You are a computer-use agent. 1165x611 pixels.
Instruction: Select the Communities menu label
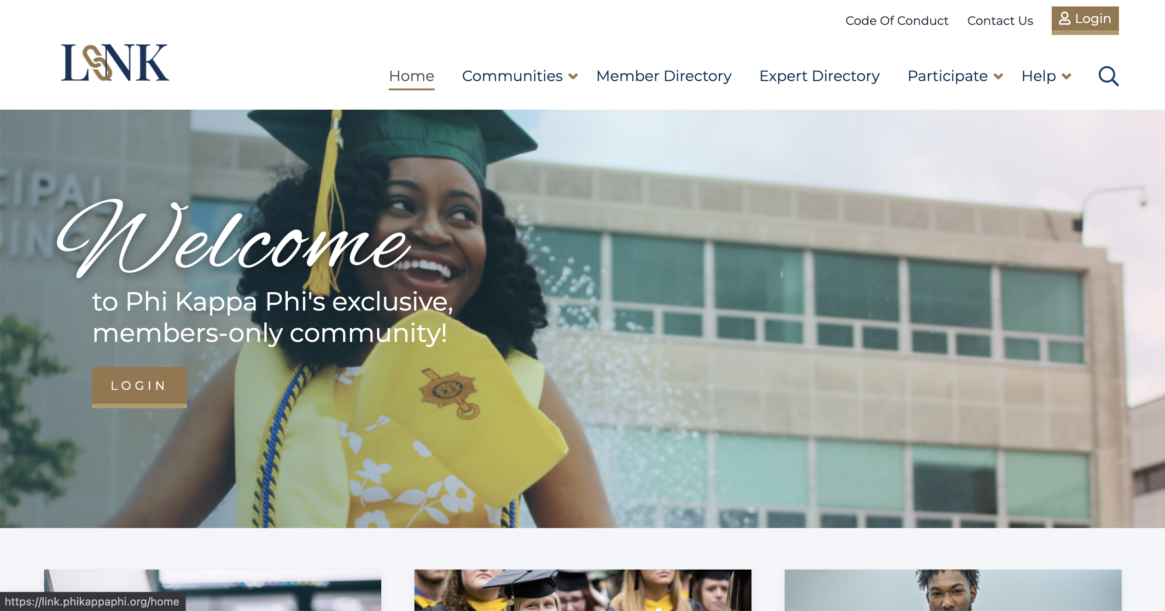(512, 76)
